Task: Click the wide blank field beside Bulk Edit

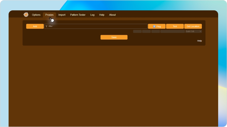Action: click(172, 31)
